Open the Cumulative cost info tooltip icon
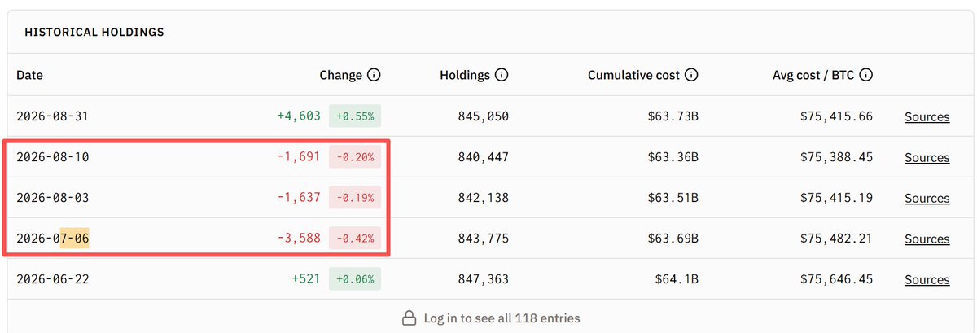The width and height of the screenshot is (977, 333). (x=691, y=75)
